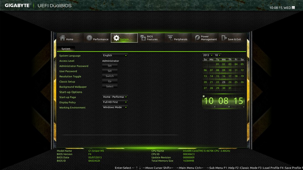The width and height of the screenshot is (303, 170).
Task: Click the top-right 10:08:15 WED clock
Action: click(280, 8)
